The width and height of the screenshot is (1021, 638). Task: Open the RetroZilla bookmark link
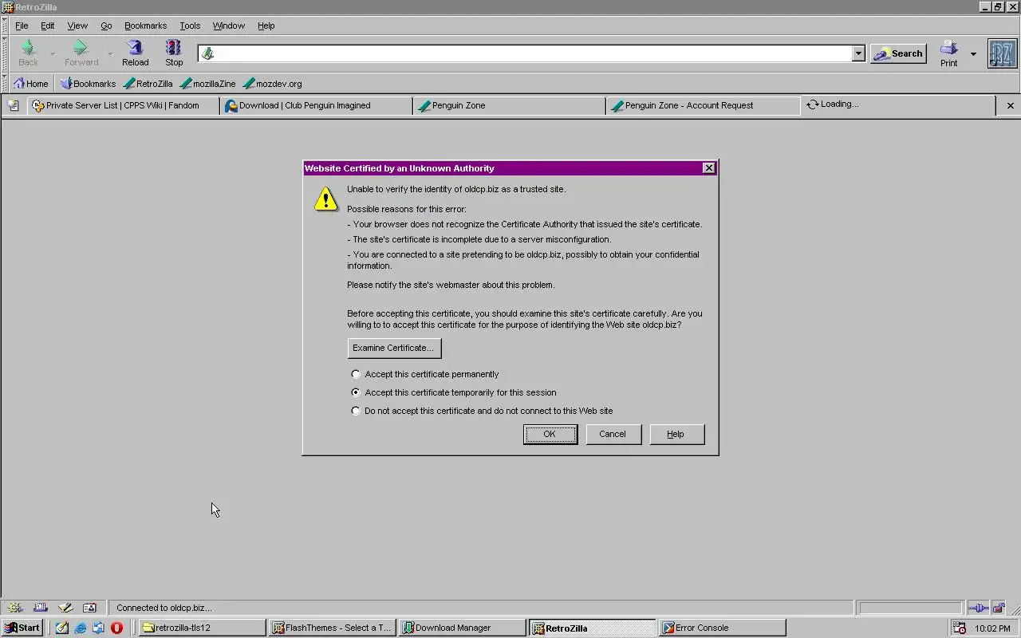(148, 83)
